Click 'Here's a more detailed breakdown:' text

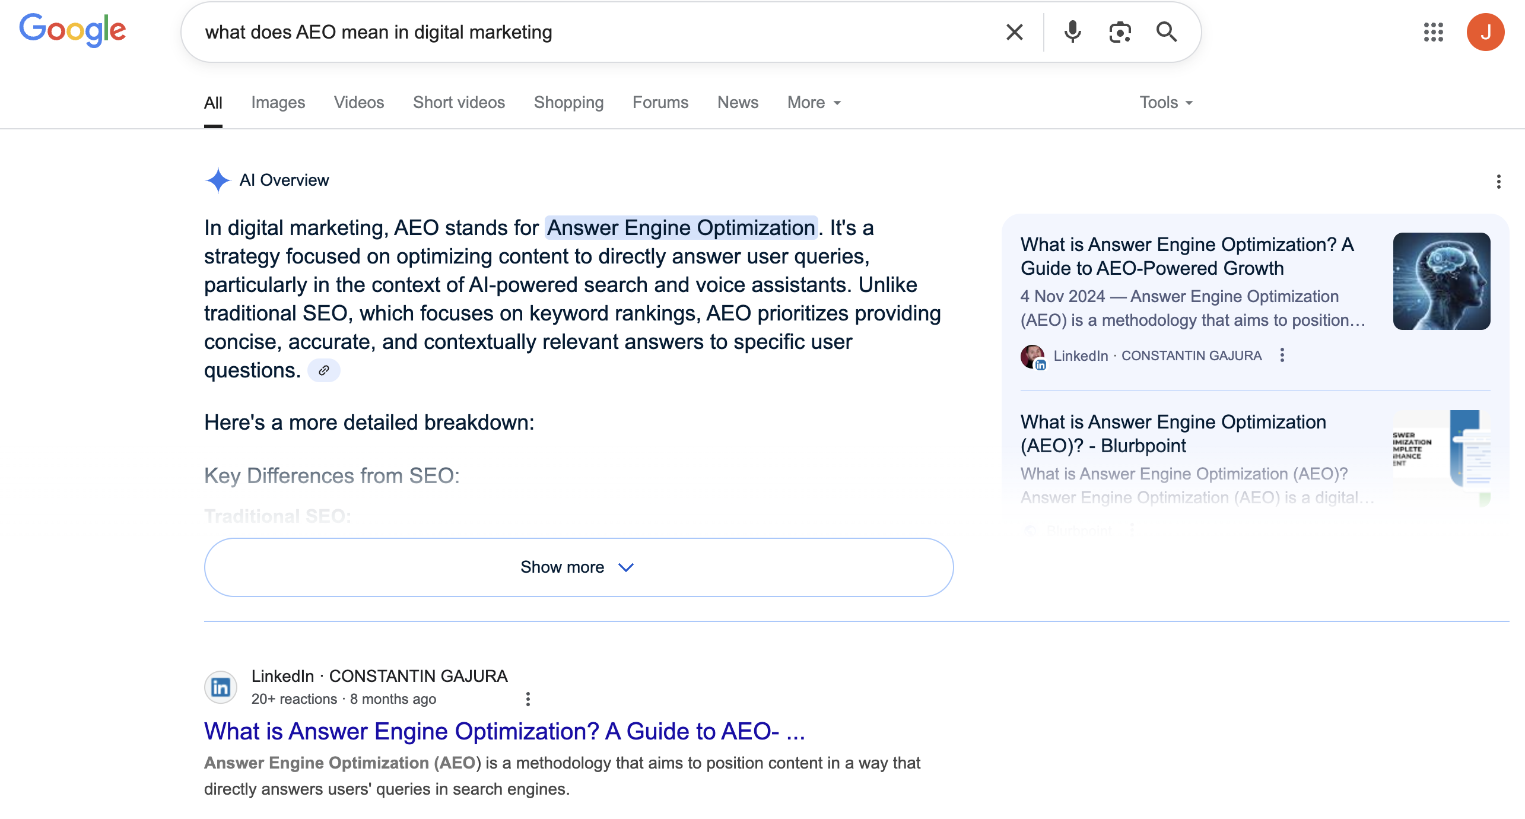click(x=369, y=423)
